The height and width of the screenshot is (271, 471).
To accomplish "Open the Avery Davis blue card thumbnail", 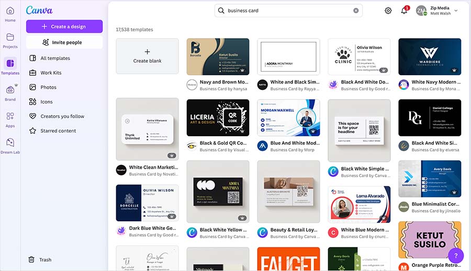I will [430, 179].
